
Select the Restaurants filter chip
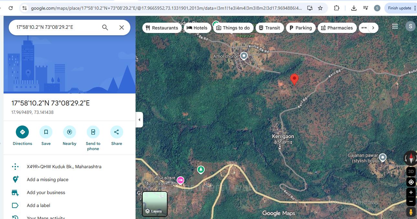pyautogui.click(x=162, y=28)
